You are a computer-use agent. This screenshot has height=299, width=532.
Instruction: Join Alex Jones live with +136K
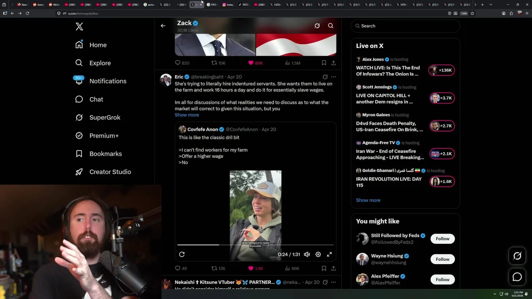(x=441, y=70)
